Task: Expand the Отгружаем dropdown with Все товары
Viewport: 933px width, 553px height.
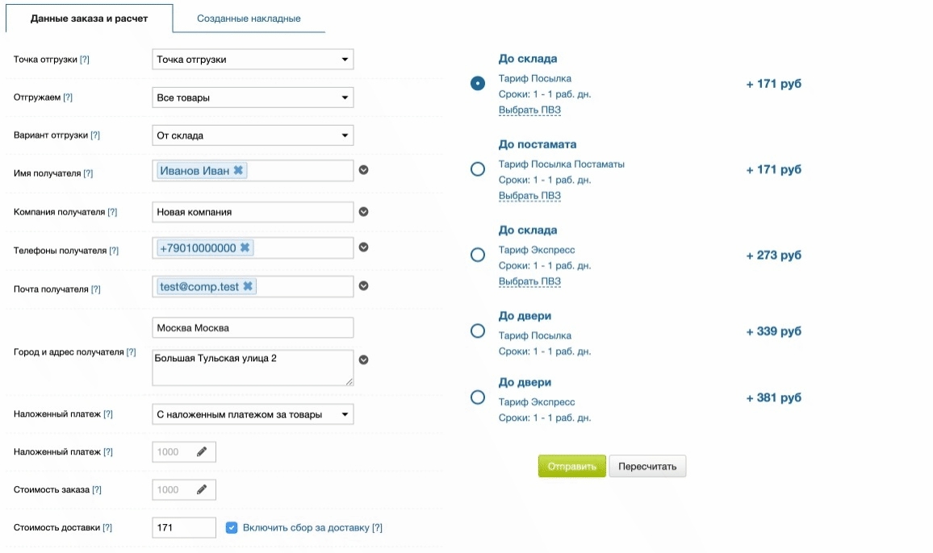Action: (x=253, y=98)
